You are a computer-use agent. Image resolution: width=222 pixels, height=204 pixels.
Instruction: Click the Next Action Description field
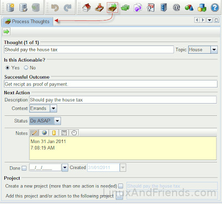[123, 100]
